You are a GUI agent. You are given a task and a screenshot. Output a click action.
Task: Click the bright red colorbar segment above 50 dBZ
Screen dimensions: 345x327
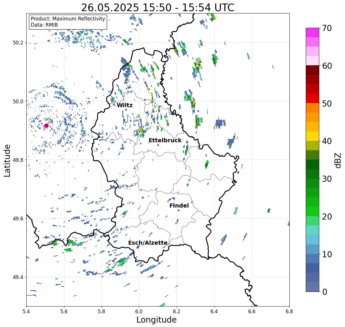(313, 98)
